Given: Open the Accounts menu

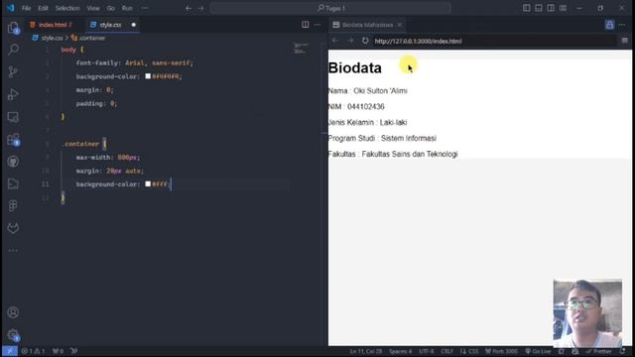Looking at the screenshot, I should click(x=13, y=312).
